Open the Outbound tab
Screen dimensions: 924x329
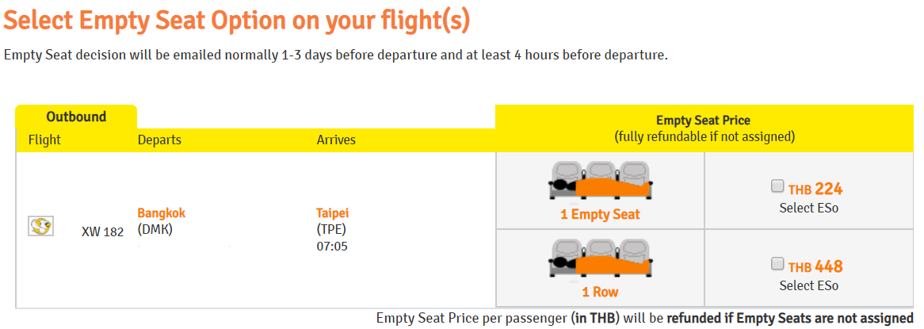tap(76, 117)
